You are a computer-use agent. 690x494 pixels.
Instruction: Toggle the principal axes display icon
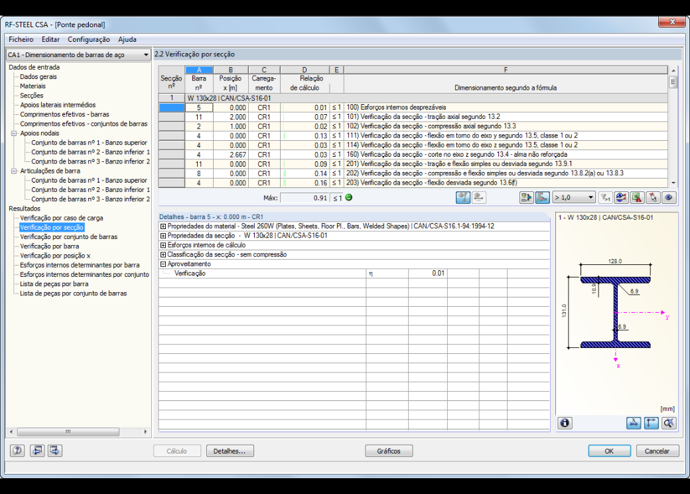[x=652, y=423]
